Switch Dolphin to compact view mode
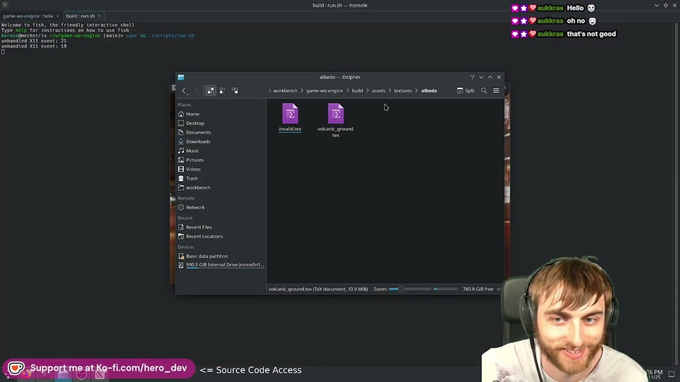This screenshot has width=680, height=382. 223,91
